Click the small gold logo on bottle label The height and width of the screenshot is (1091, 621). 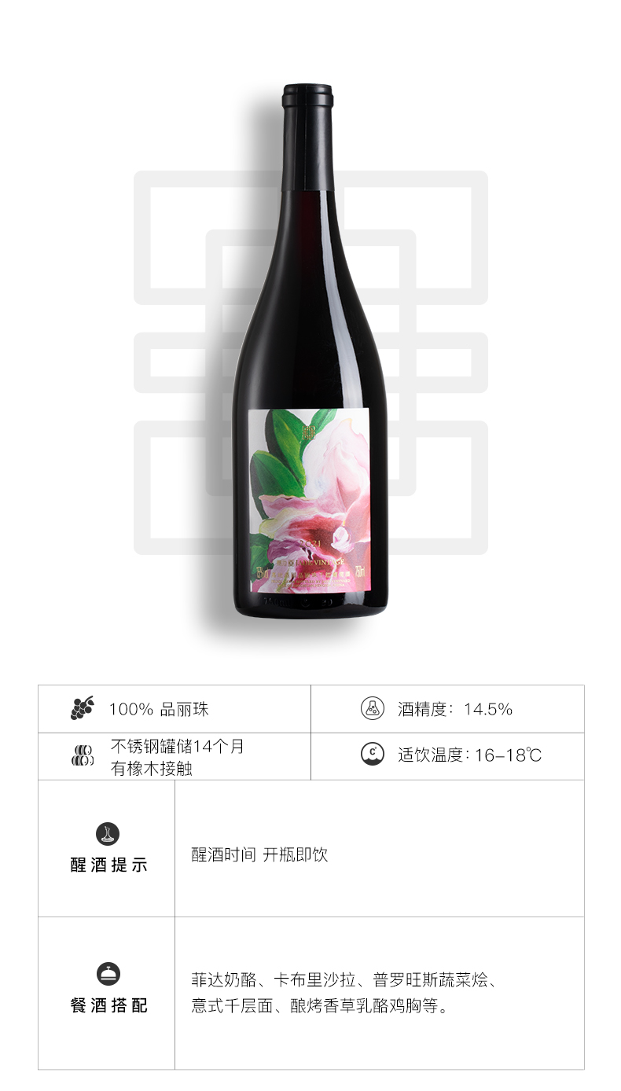tap(307, 432)
